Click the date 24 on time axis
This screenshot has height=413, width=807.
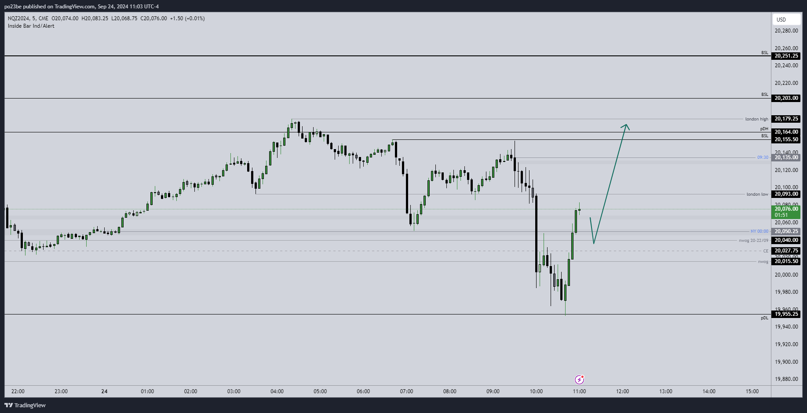click(104, 391)
